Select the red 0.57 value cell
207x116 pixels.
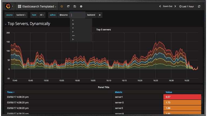182,97
